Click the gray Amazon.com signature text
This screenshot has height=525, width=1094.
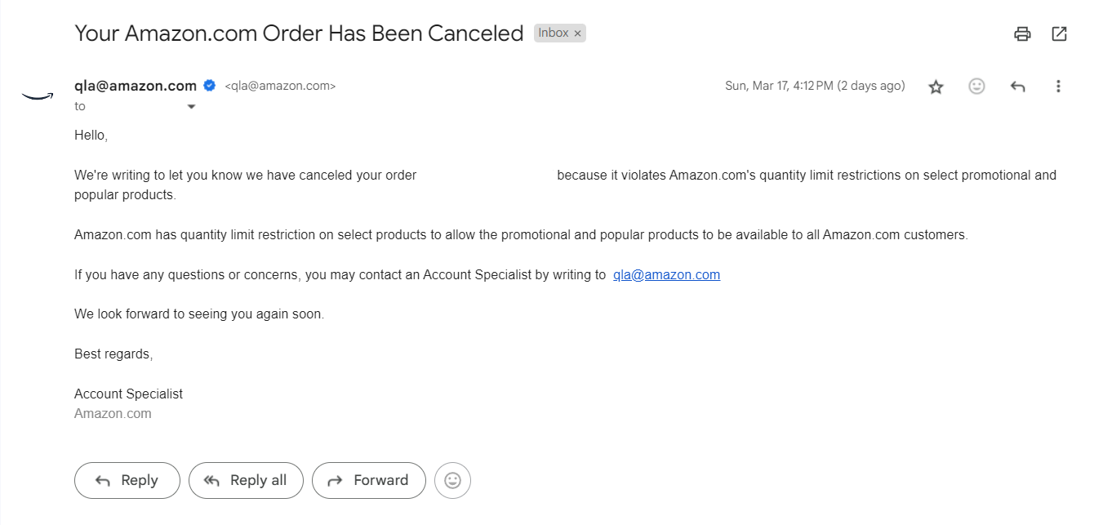[113, 414]
